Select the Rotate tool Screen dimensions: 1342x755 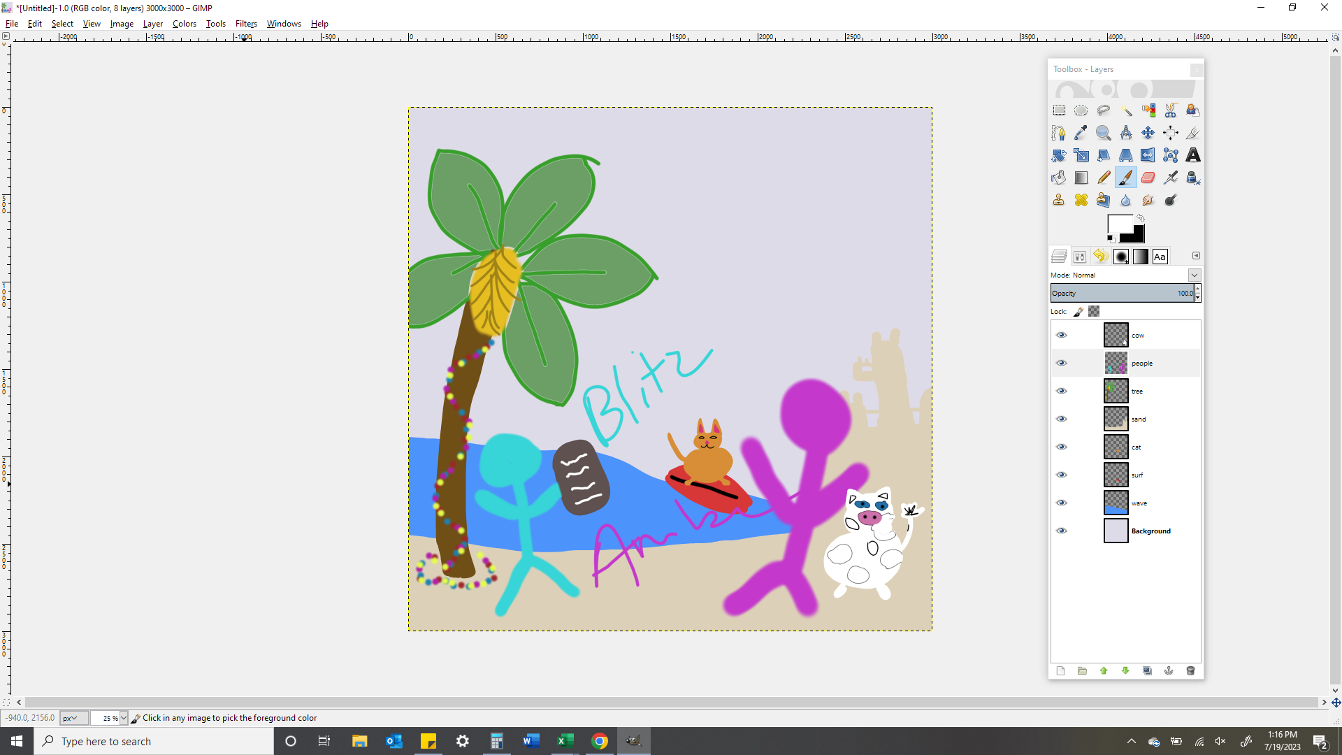pyautogui.click(x=1059, y=155)
